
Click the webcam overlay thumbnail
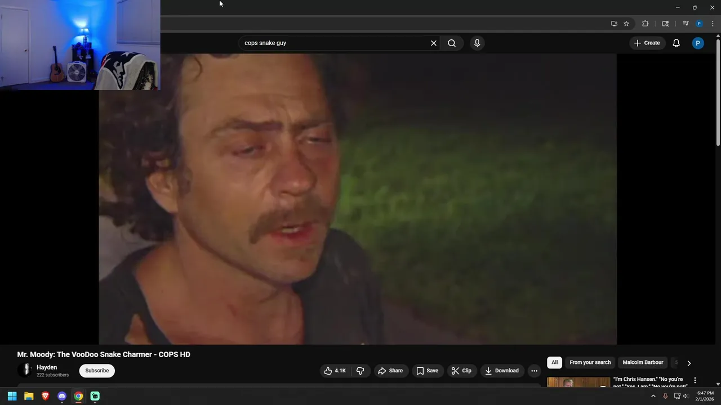pyautogui.click(x=80, y=45)
